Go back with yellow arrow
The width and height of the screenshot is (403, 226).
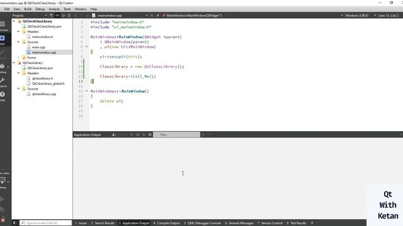pyautogui.click(x=76, y=15)
